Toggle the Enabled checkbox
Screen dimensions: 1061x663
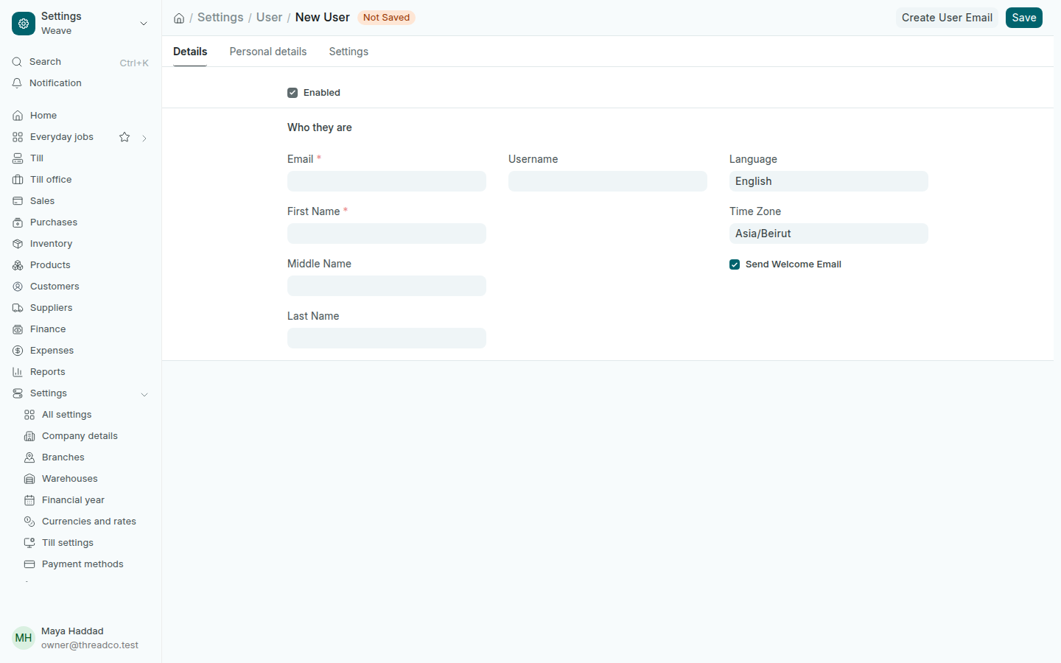click(x=293, y=93)
